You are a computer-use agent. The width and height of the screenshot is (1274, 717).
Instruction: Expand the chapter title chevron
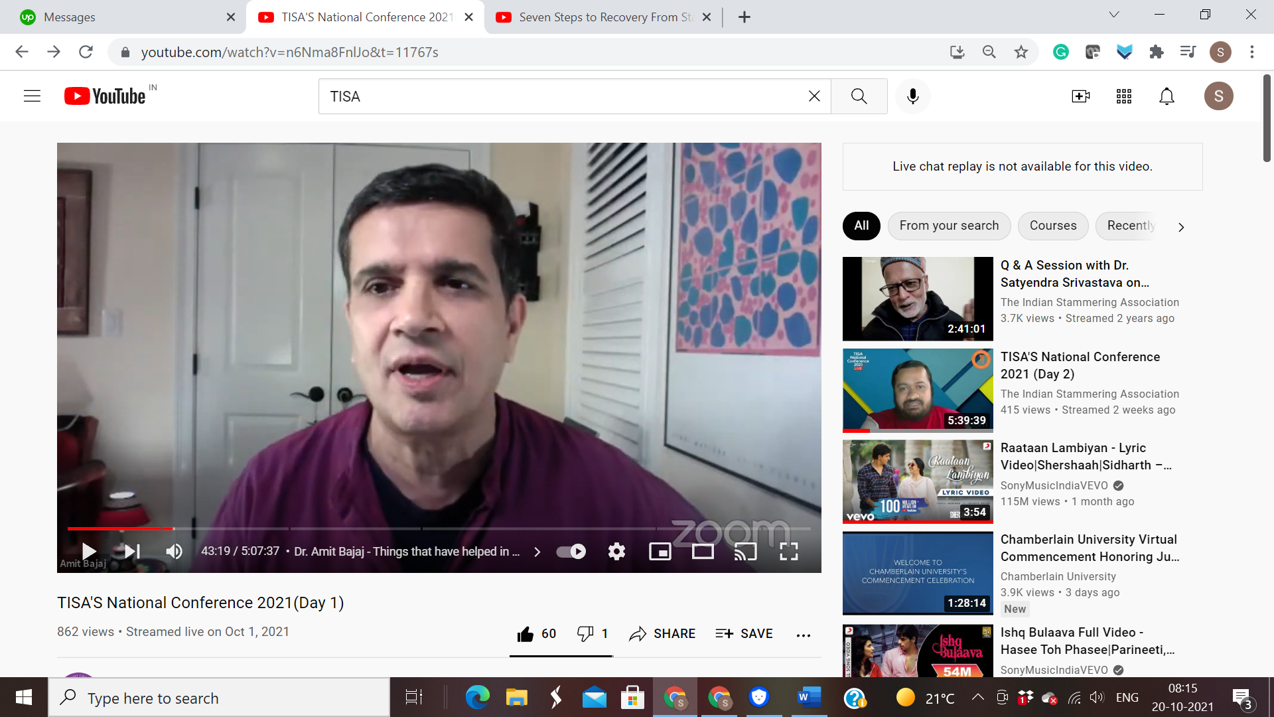(x=537, y=552)
